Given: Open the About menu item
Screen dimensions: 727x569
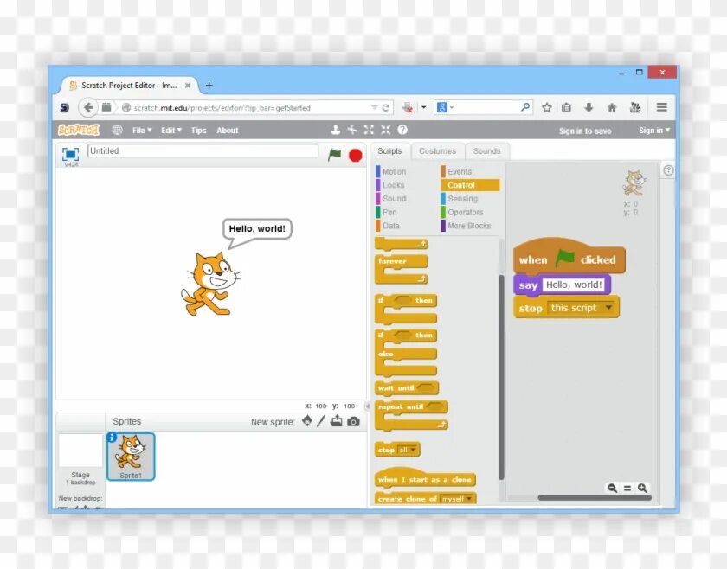Looking at the screenshot, I should click(227, 131).
